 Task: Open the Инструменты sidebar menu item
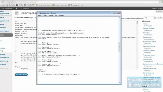(x=4, y=61)
